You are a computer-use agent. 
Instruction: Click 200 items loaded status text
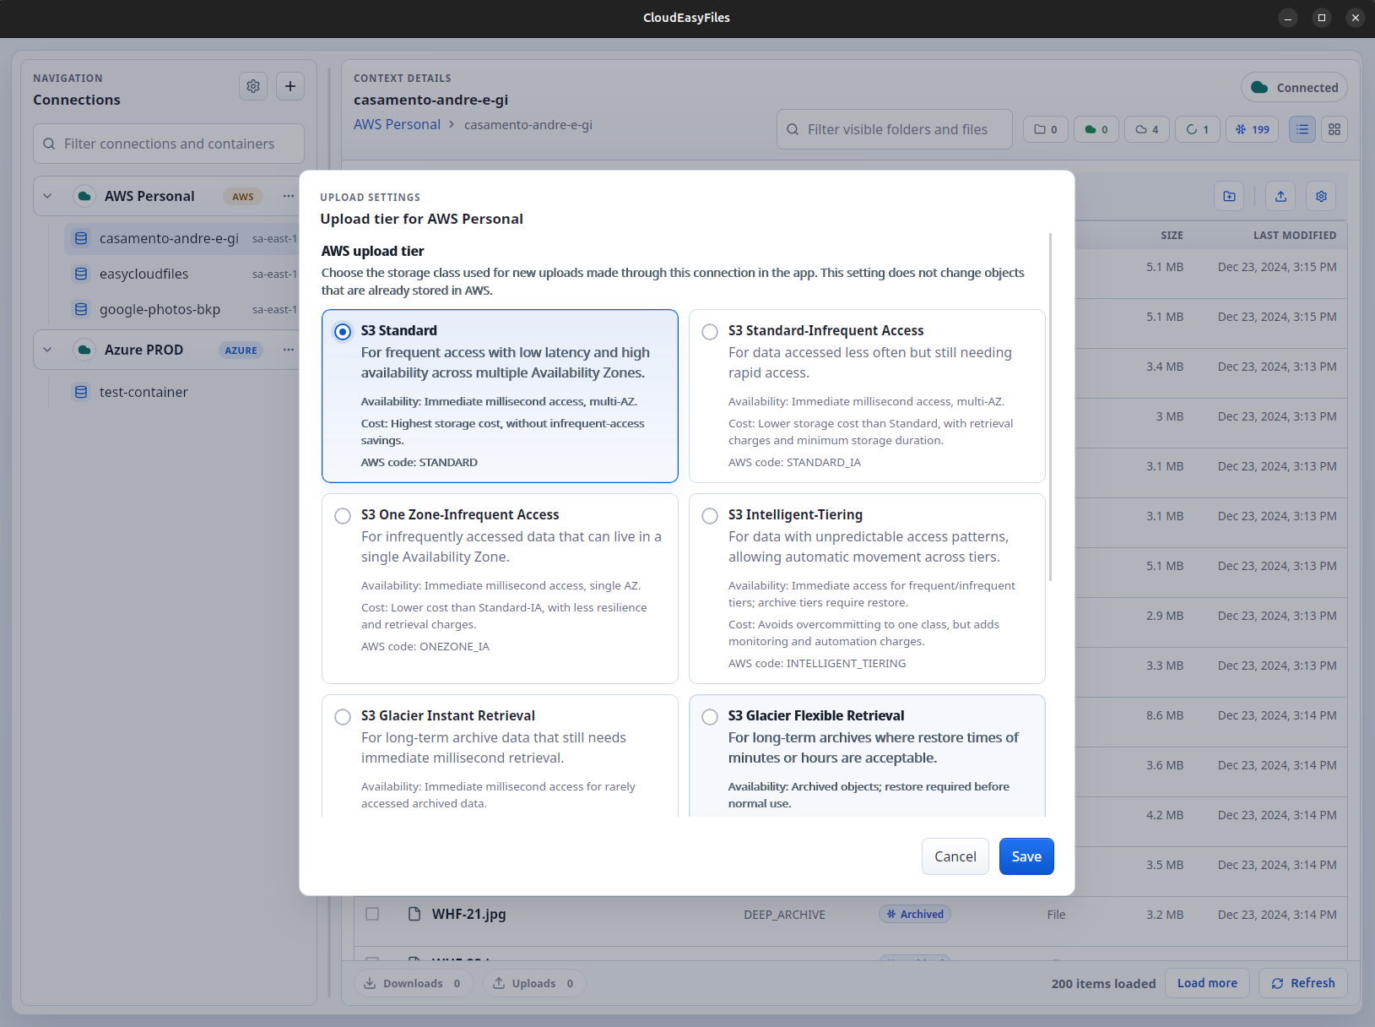[1103, 983]
